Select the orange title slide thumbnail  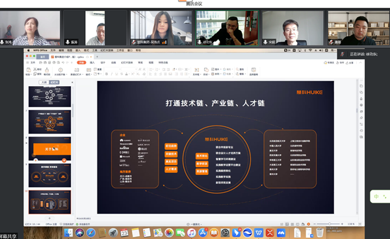click(x=50, y=148)
